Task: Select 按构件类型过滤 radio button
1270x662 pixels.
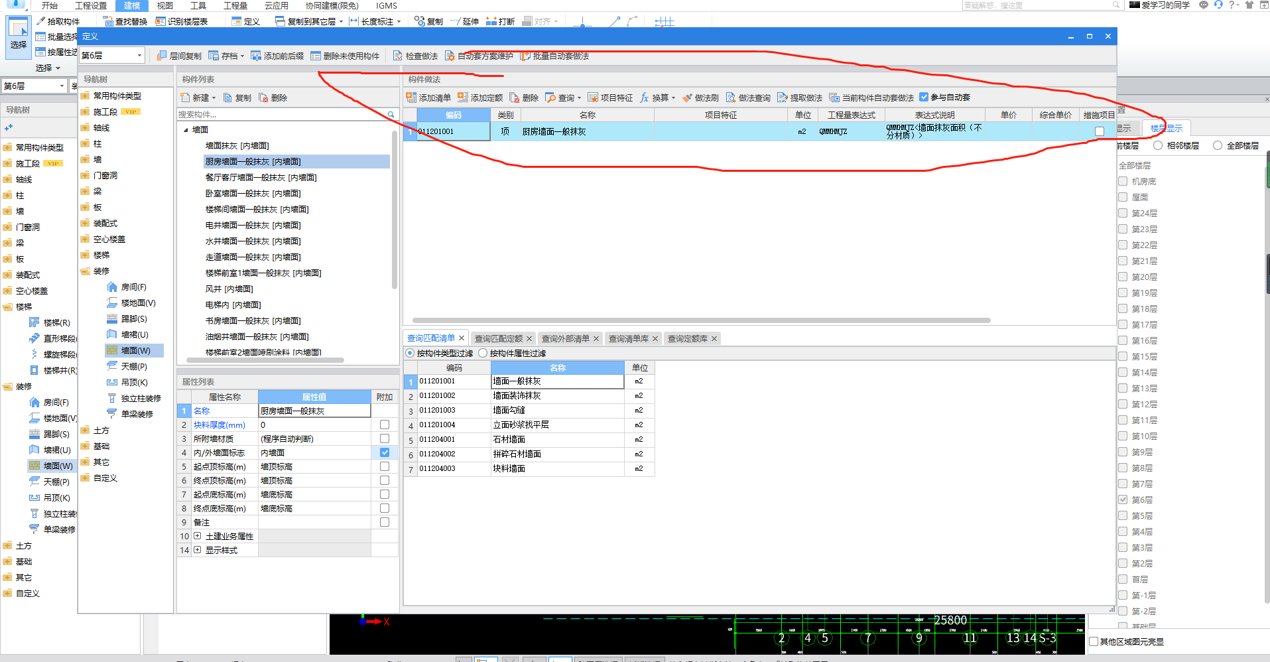Action: (410, 353)
